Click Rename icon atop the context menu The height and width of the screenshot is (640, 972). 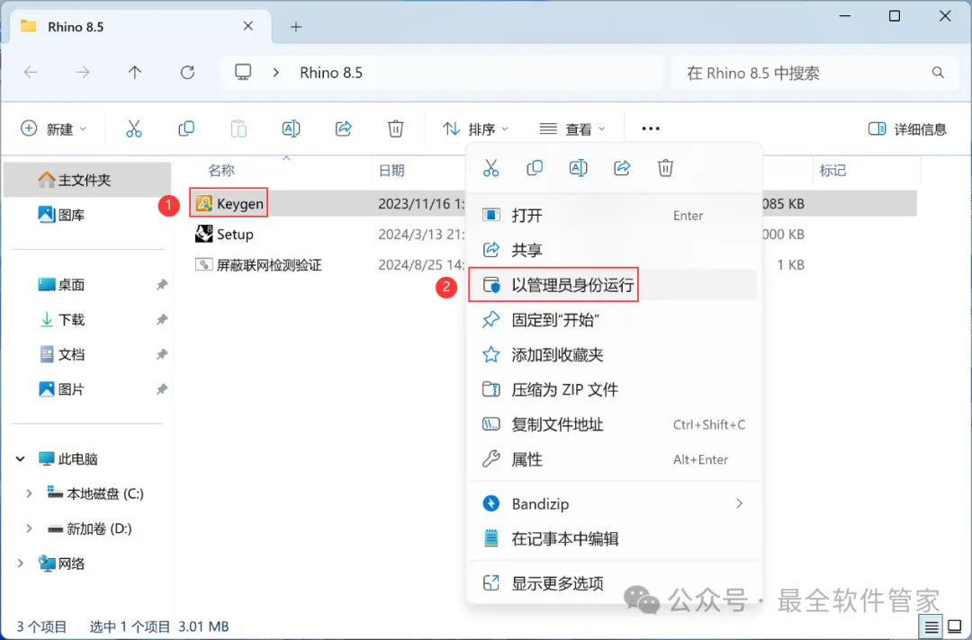point(578,168)
